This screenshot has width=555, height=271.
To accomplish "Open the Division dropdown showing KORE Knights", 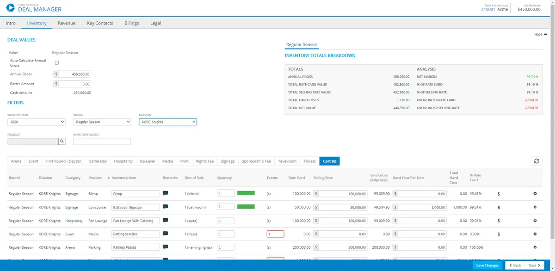I will [168, 122].
